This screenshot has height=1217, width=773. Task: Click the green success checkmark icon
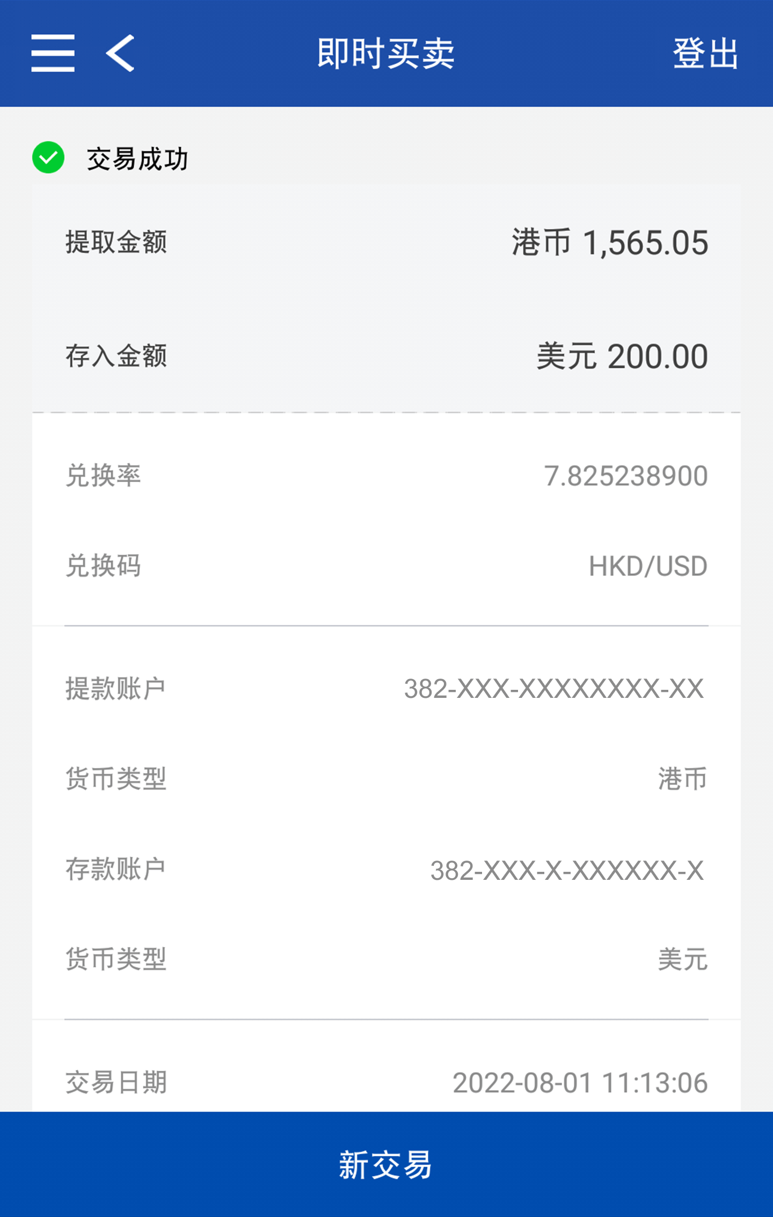tap(48, 158)
